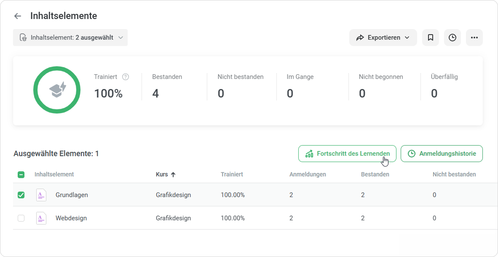498x257 pixels.
Task: Click the Im Gange summary label
Action: coord(300,77)
